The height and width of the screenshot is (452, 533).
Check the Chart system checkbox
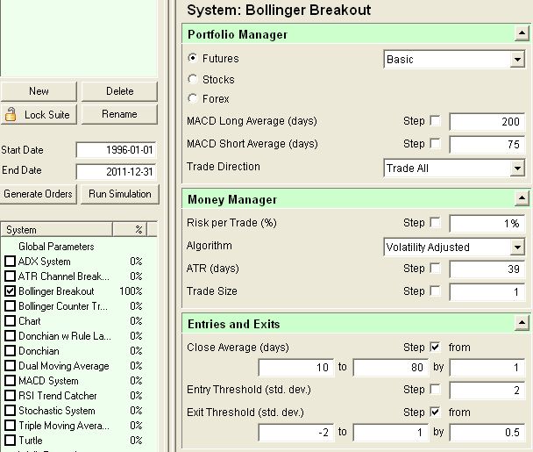point(11,320)
